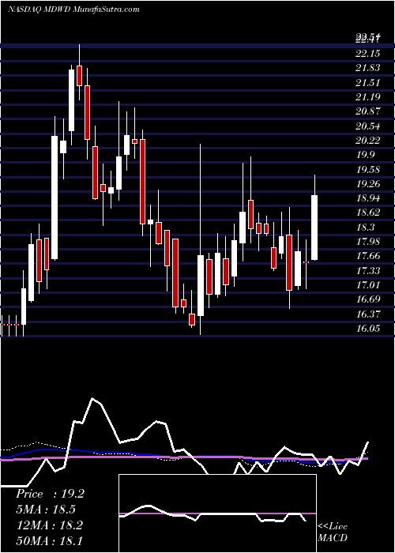Image resolution: width=395 pixels, height=553 pixels.
Task: Click the 16.37 price axis label
Action: point(368,314)
